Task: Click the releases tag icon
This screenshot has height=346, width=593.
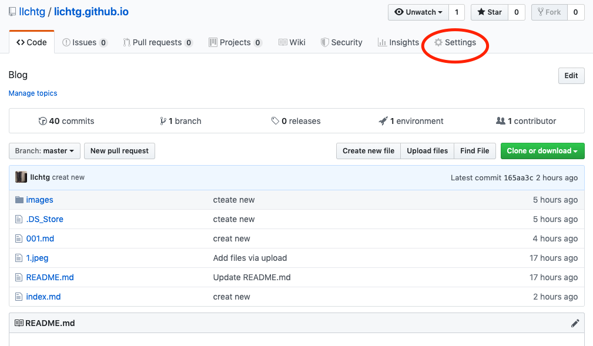Action: point(275,121)
